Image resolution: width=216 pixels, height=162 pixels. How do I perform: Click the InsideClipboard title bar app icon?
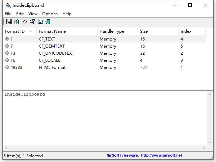point(8,5)
